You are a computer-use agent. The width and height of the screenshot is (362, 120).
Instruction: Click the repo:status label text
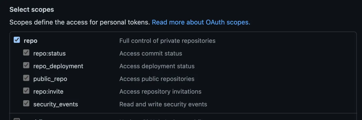pyautogui.click(x=50, y=53)
